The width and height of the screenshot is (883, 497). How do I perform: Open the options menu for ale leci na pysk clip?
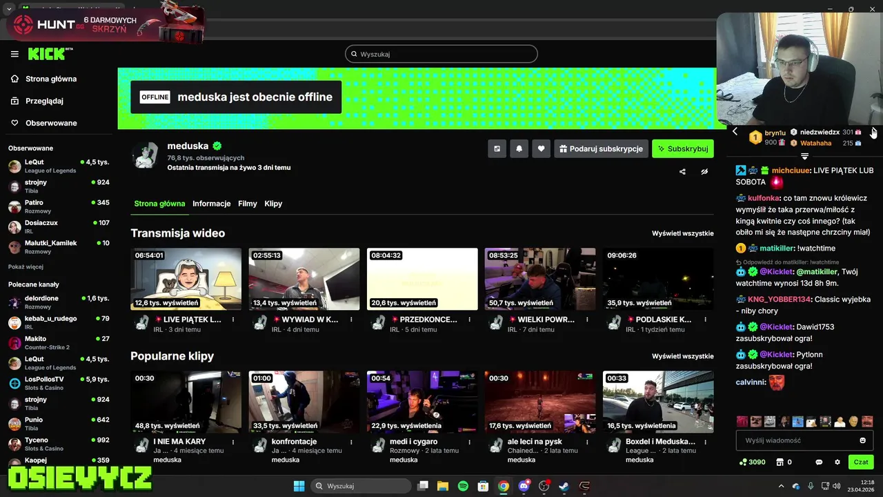(x=587, y=442)
